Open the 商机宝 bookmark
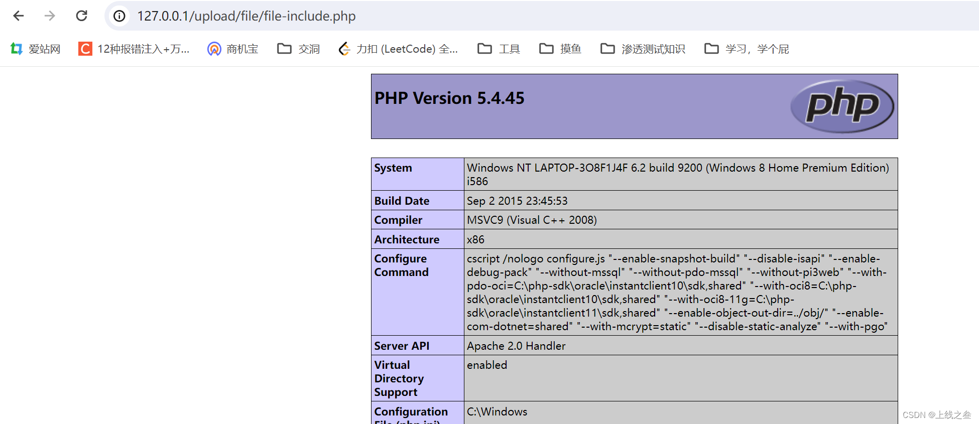This screenshot has height=424, width=979. (x=233, y=49)
